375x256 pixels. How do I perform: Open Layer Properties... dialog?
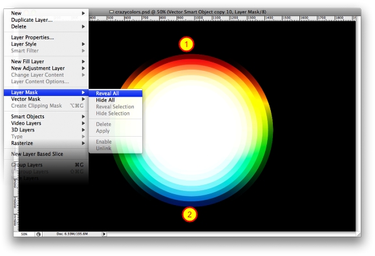(46, 37)
